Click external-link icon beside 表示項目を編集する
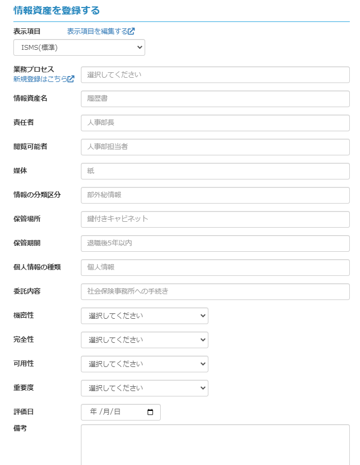 [132, 32]
